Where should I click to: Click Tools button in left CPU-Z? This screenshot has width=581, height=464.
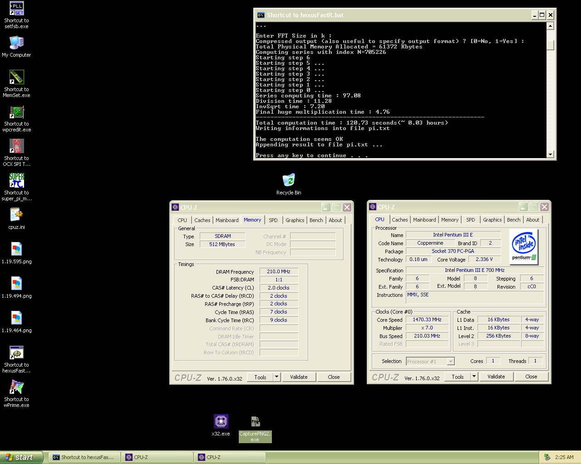[x=260, y=377]
